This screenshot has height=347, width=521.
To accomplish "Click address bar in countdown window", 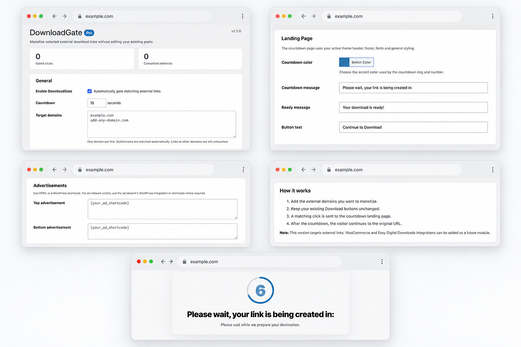I will pos(260,262).
